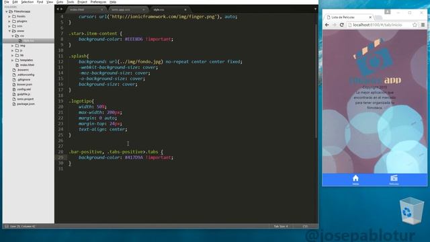Click the status bar panel switcher icon

coord(7,227)
